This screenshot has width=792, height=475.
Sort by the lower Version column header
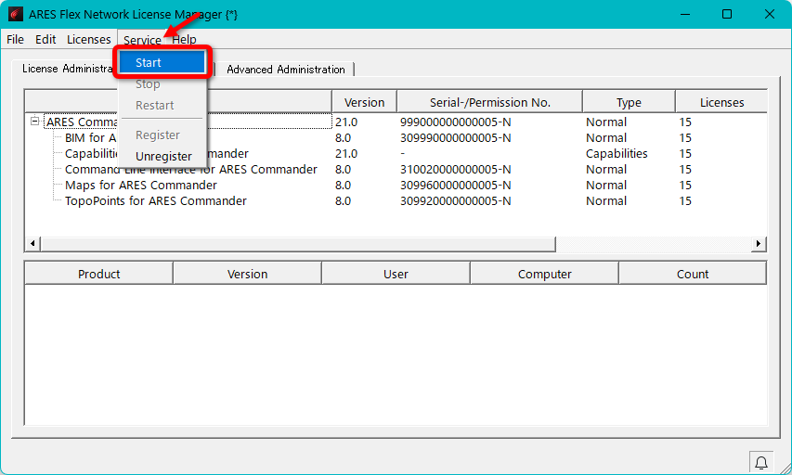(248, 274)
